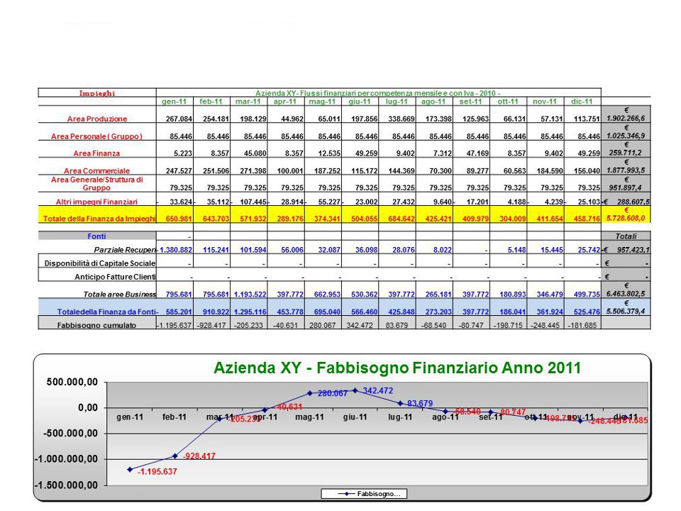Select the Totale aree Business row label
Image resolution: width=681 pixels, height=511 pixels.
click(x=97, y=294)
